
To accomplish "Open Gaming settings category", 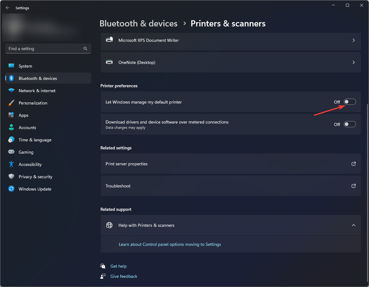I will (x=48, y=152).
